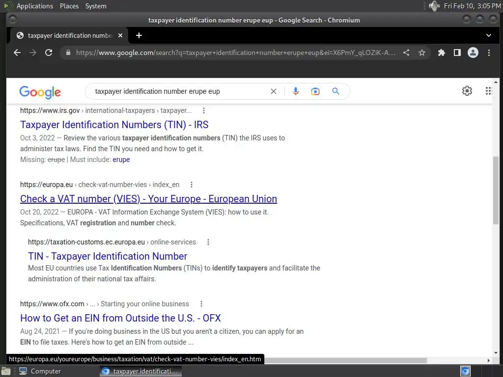Image resolution: width=503 pixels, height=377 pixels.
Task: Click scroll-up arrow of vertical scrollbar
Action: [x=496, y=82]
